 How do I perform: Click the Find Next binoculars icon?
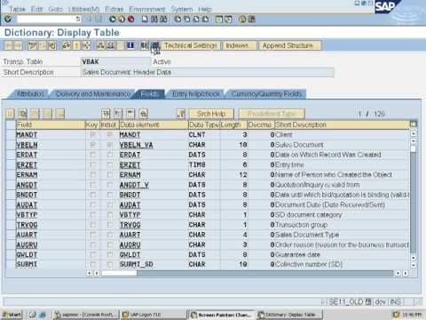163,20
